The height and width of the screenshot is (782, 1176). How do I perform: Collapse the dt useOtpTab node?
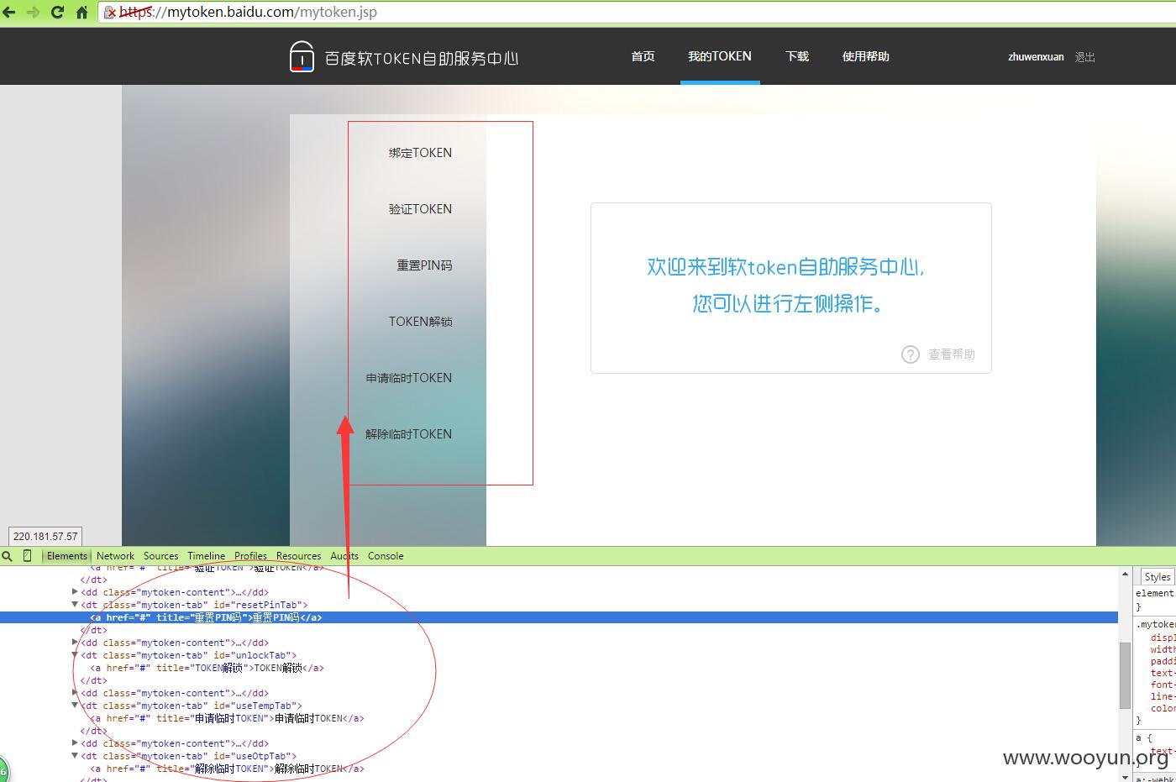pyautogui.click(x=75, y=756)
